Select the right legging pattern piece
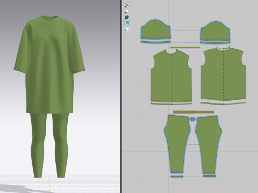 pyautogui.click(x=209, y=144)
